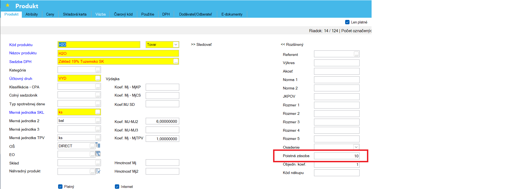Screen dimensions: 508x189
Task: Open the Čiarový kód tab
Action: tap(123, 14)
